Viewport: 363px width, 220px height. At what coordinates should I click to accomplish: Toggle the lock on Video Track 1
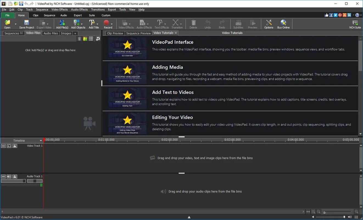tap(15, 146)
